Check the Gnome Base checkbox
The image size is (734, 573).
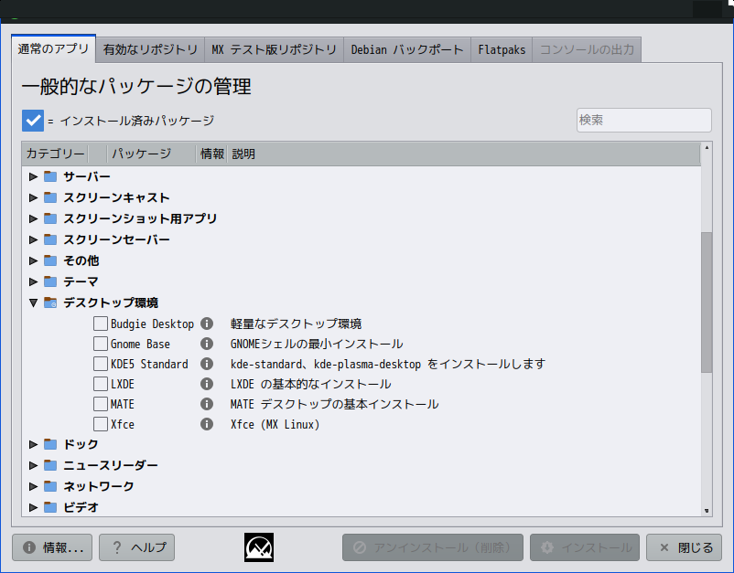point(100,344)
